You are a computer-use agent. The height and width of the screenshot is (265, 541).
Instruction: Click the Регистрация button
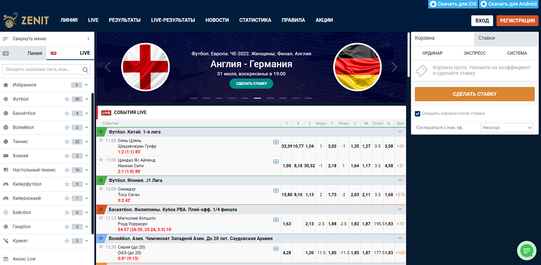pos(517,21)
